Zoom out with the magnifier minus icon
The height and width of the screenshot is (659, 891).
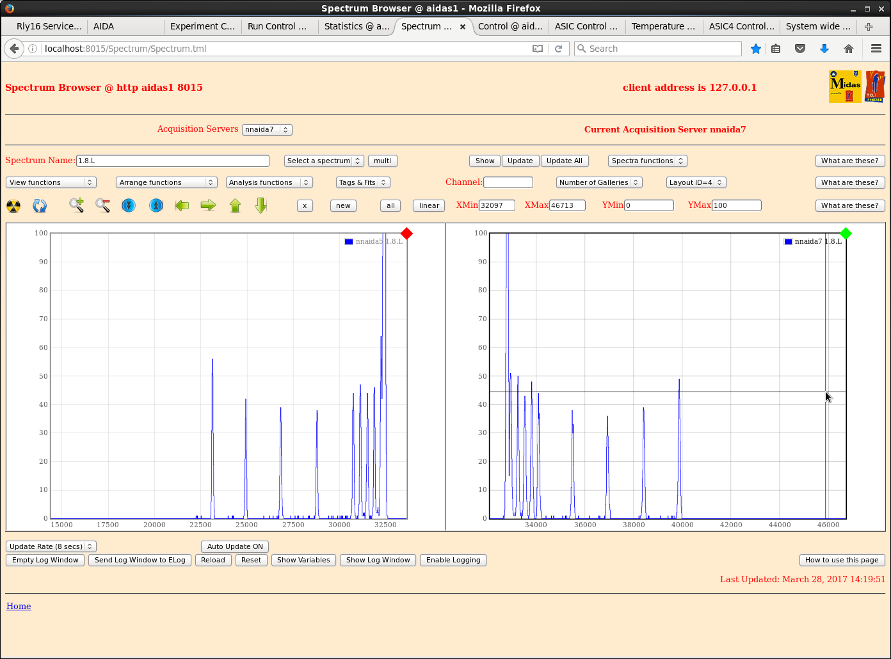(x=102, y=205)
